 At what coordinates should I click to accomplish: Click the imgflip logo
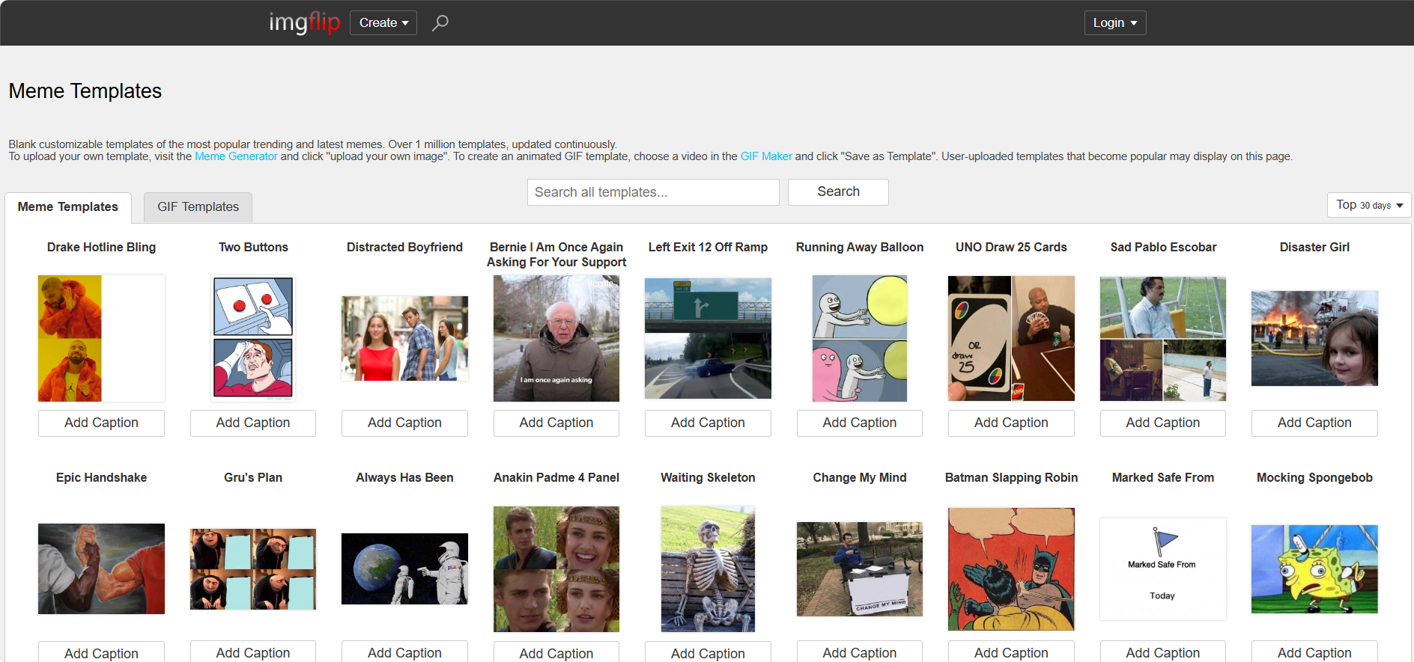click(304, 23)
